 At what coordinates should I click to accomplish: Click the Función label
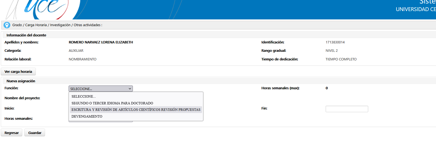(11, 88)
